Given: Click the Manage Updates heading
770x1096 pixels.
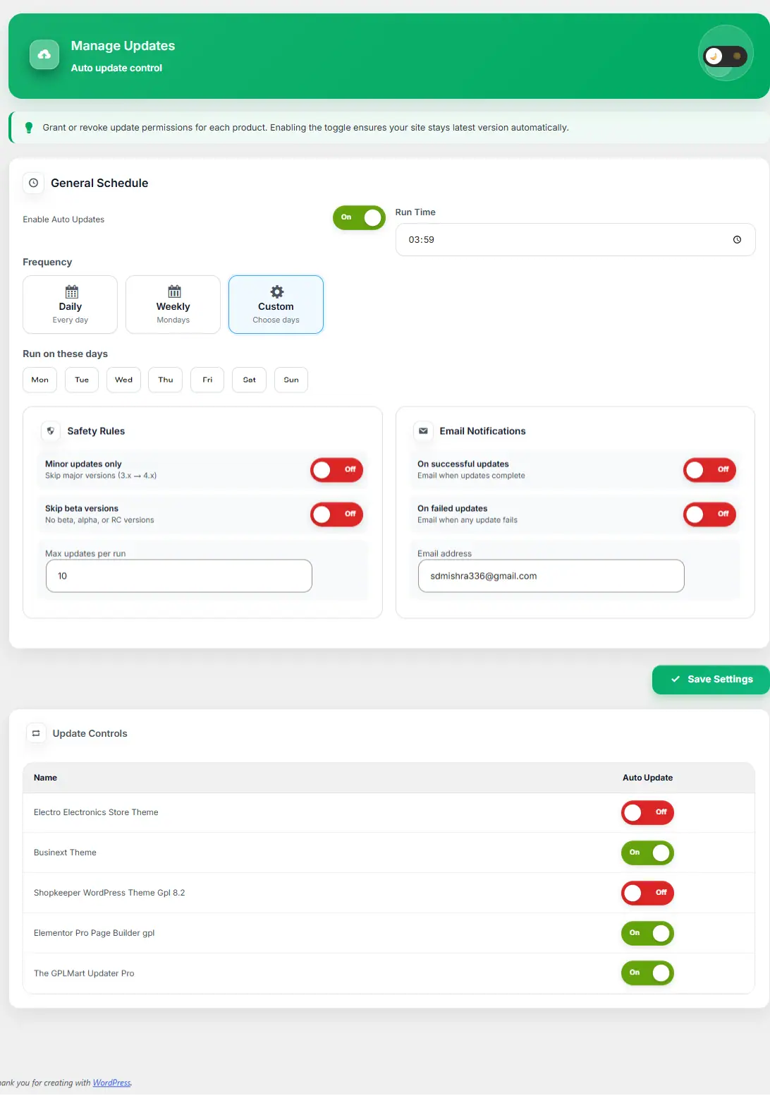Looking at the screenshot, I should pyautogui.click(x=123, y=46).
